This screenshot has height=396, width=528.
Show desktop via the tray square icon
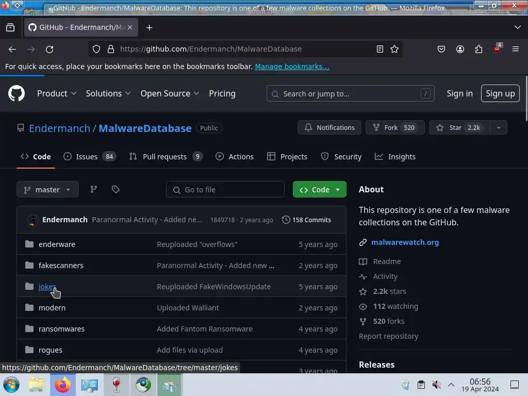click(515, 385)
